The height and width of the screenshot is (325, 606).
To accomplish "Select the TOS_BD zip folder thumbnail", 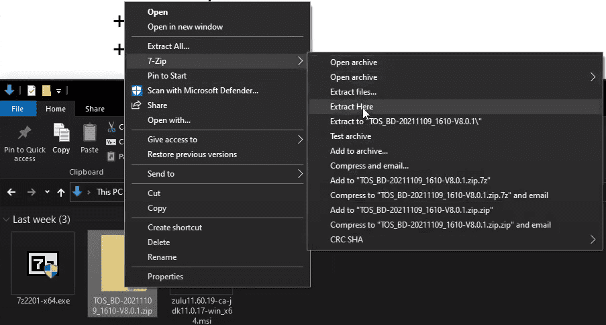I will [113, 263].
